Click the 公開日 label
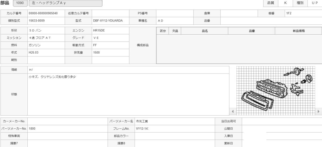Viewport: 322px width, 147px height. coord(229,128)
